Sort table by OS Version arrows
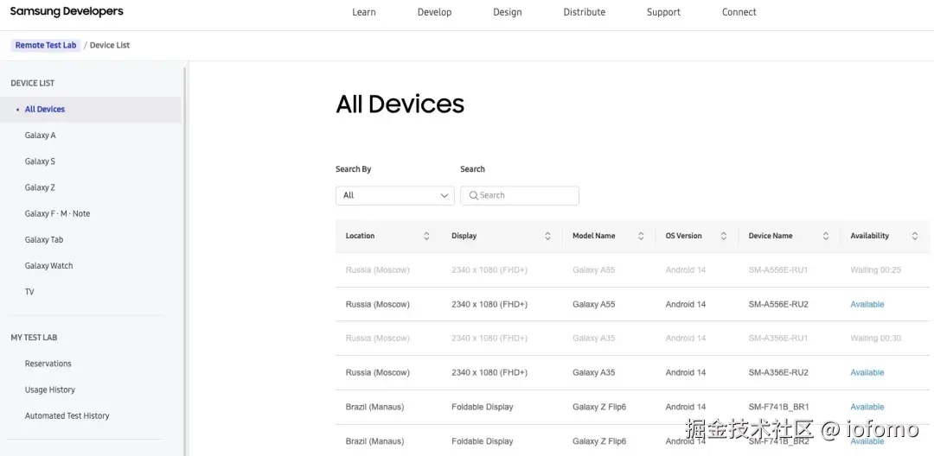This screenshot has height=456, width=934. point(723,236)
